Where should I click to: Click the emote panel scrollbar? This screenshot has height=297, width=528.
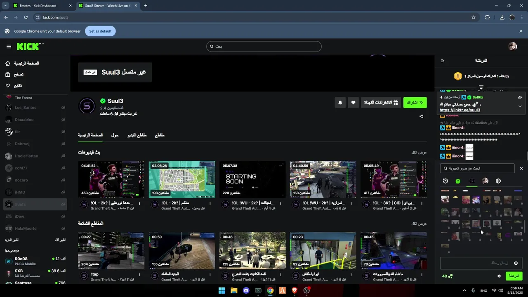click(x=525, y=226)
